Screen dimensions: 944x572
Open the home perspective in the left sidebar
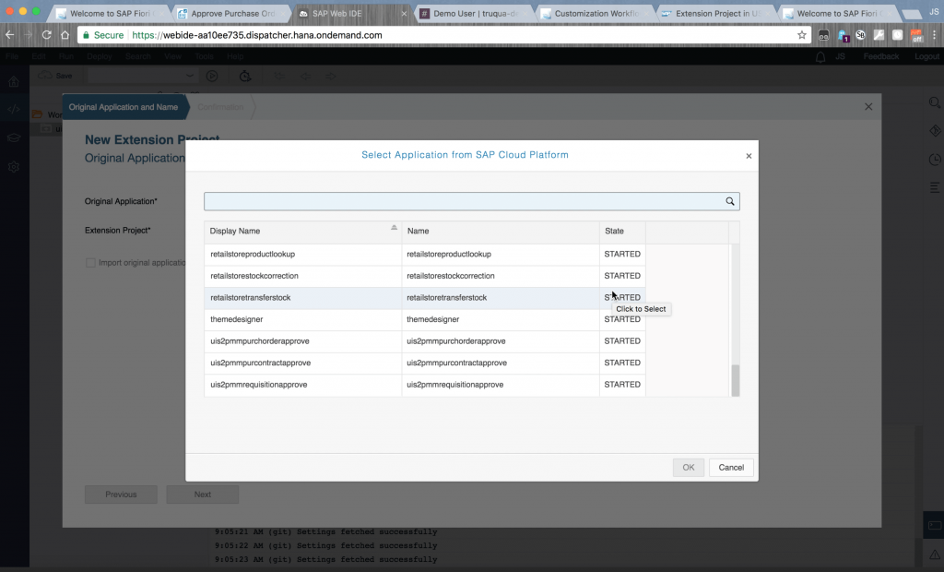(x=14, y=81)
